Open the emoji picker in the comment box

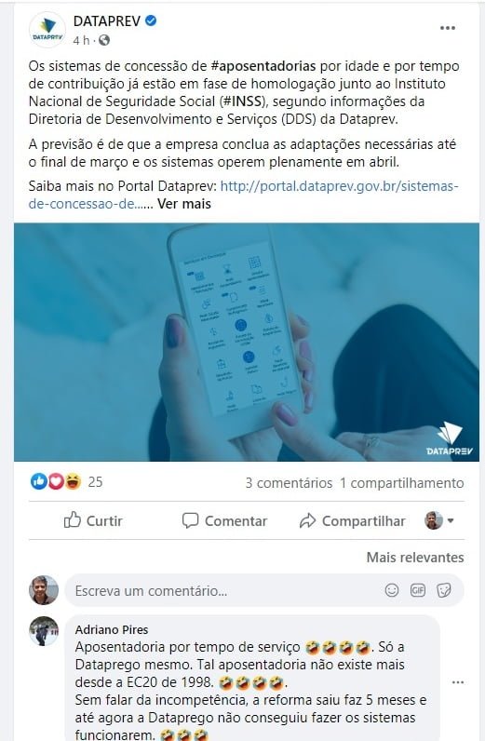(392, 590)
